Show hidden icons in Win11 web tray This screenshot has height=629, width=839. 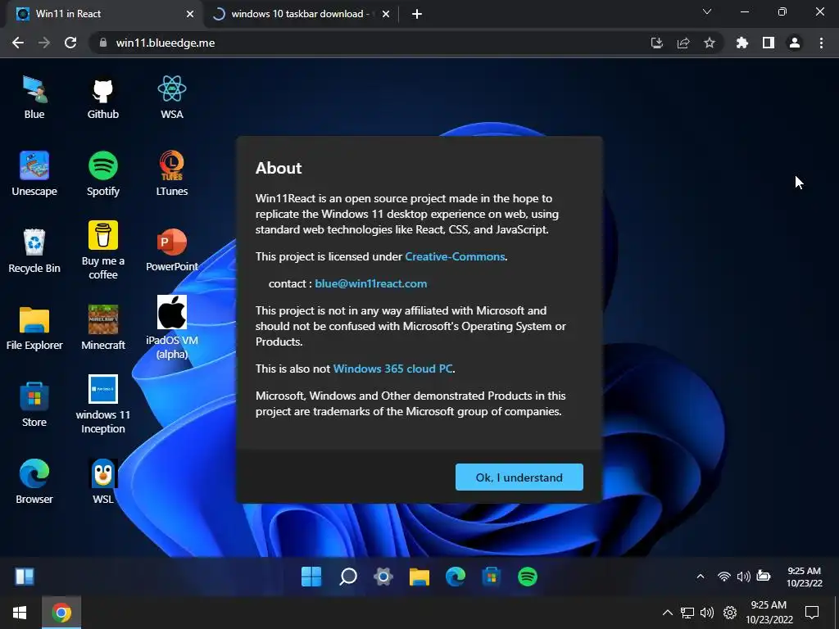(x=701, y=576)
